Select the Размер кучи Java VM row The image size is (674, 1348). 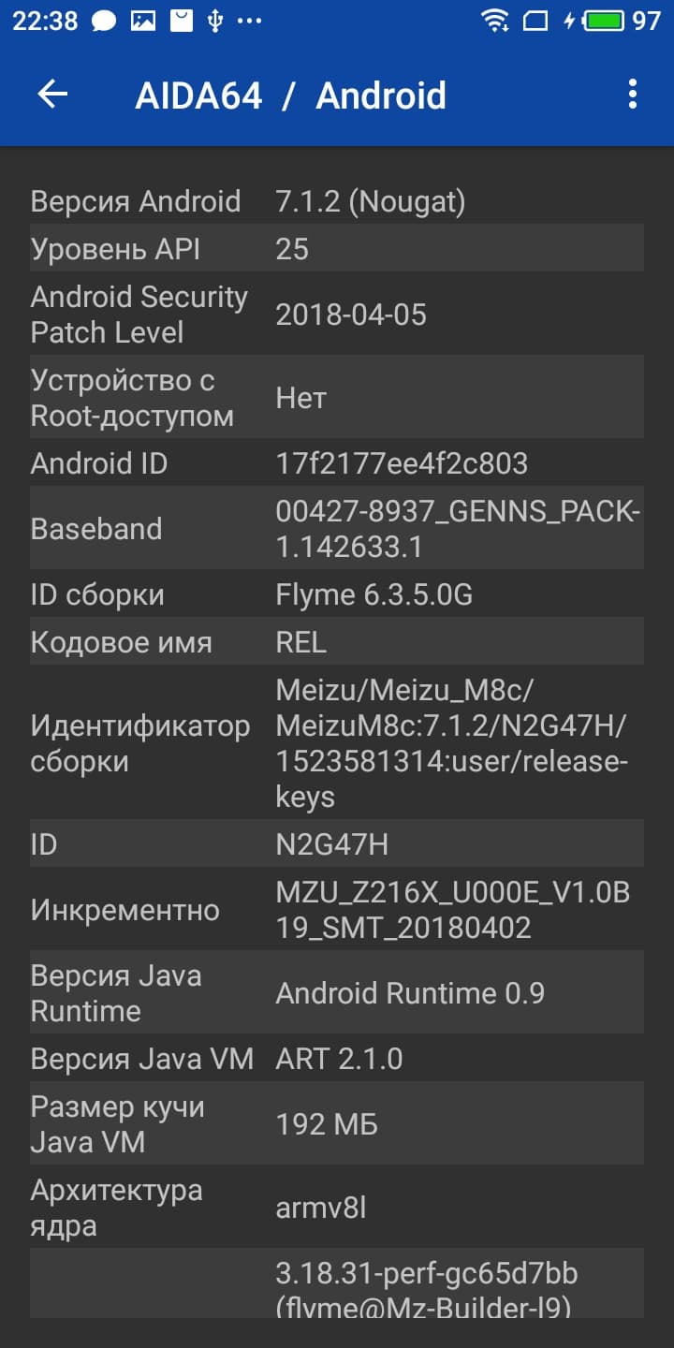(x=337, y=1123)
